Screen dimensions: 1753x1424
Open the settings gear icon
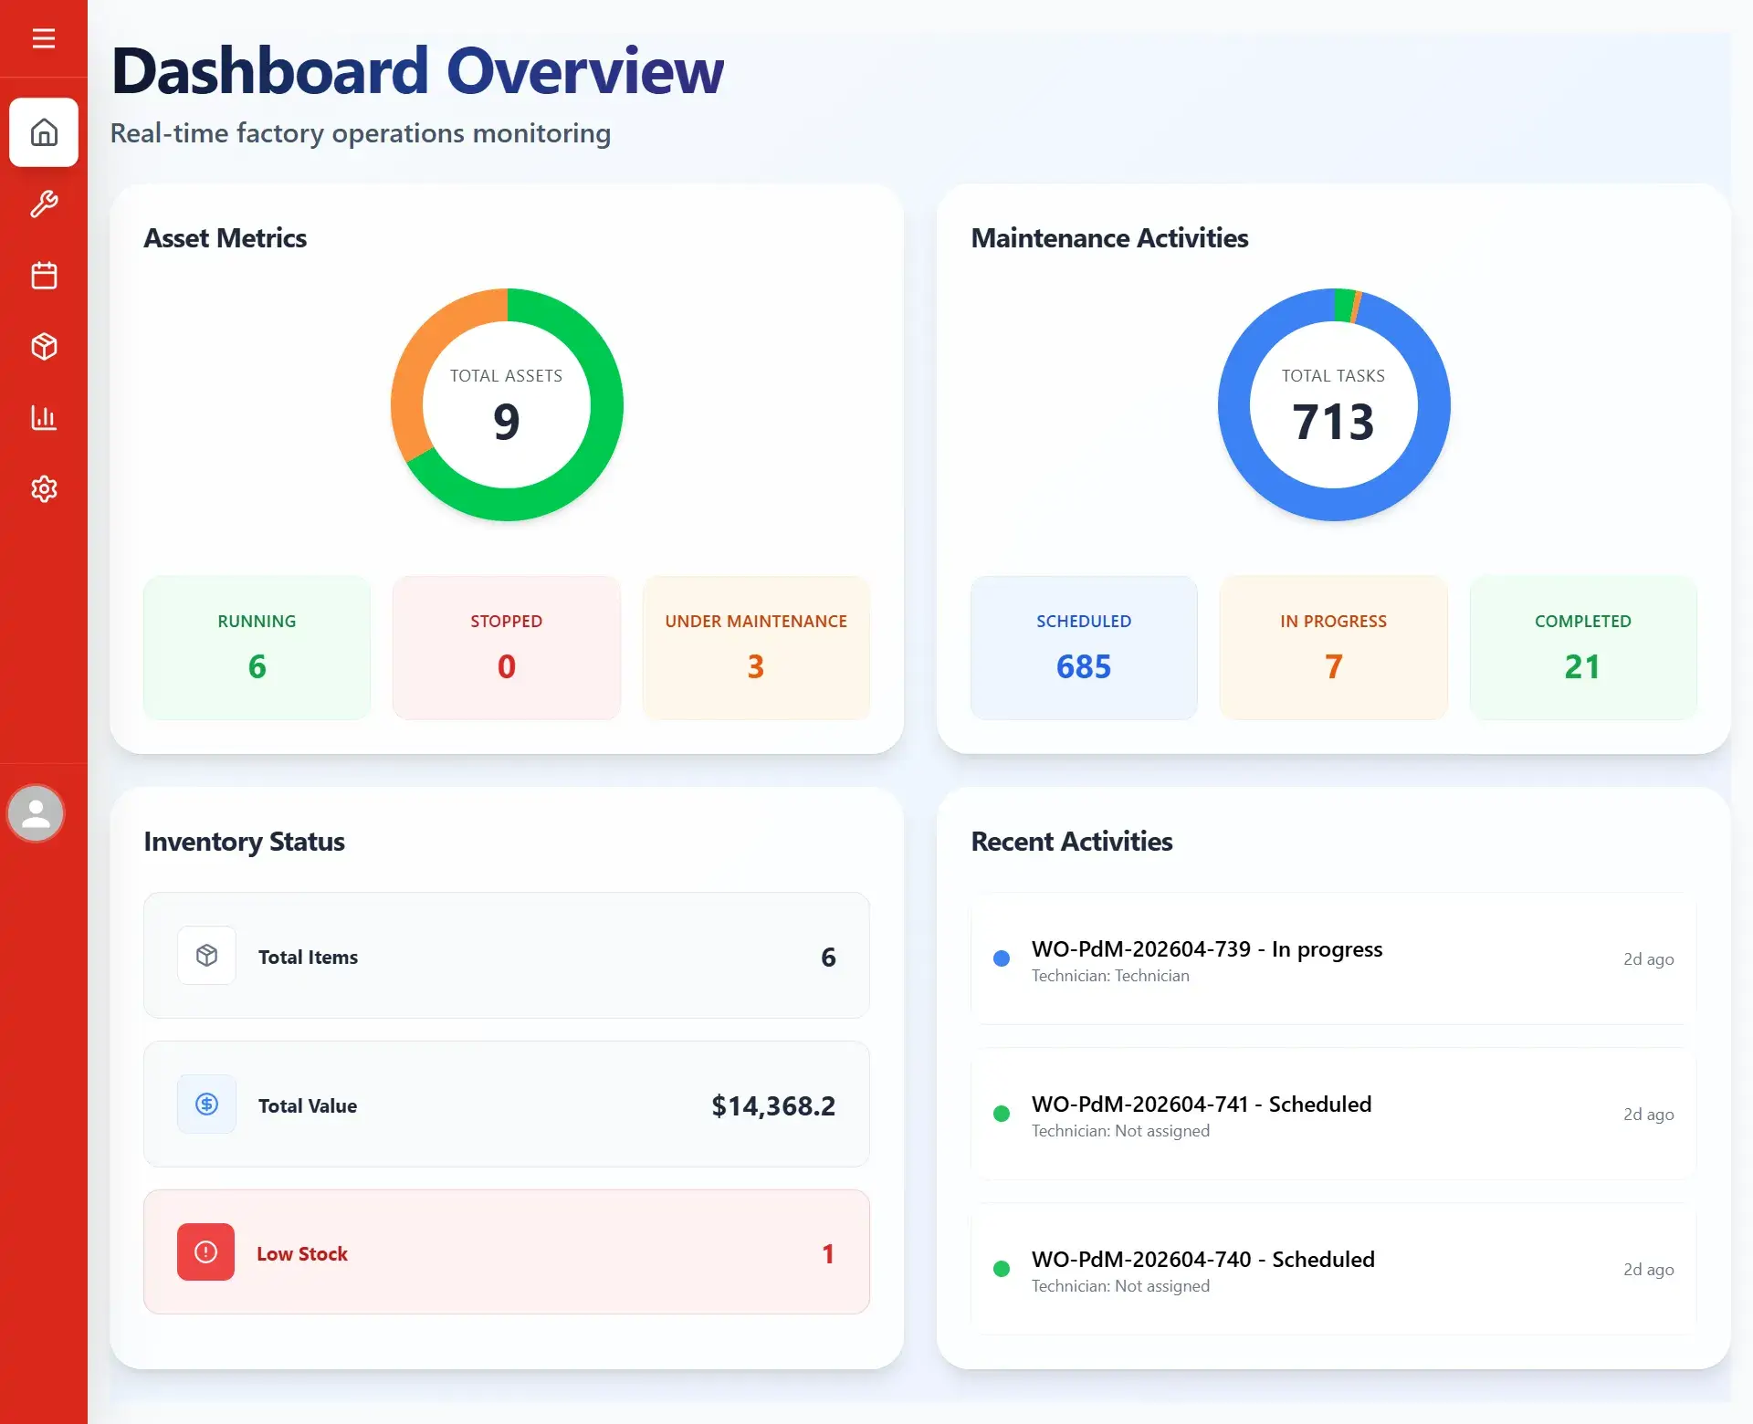(x=44, y=488)
